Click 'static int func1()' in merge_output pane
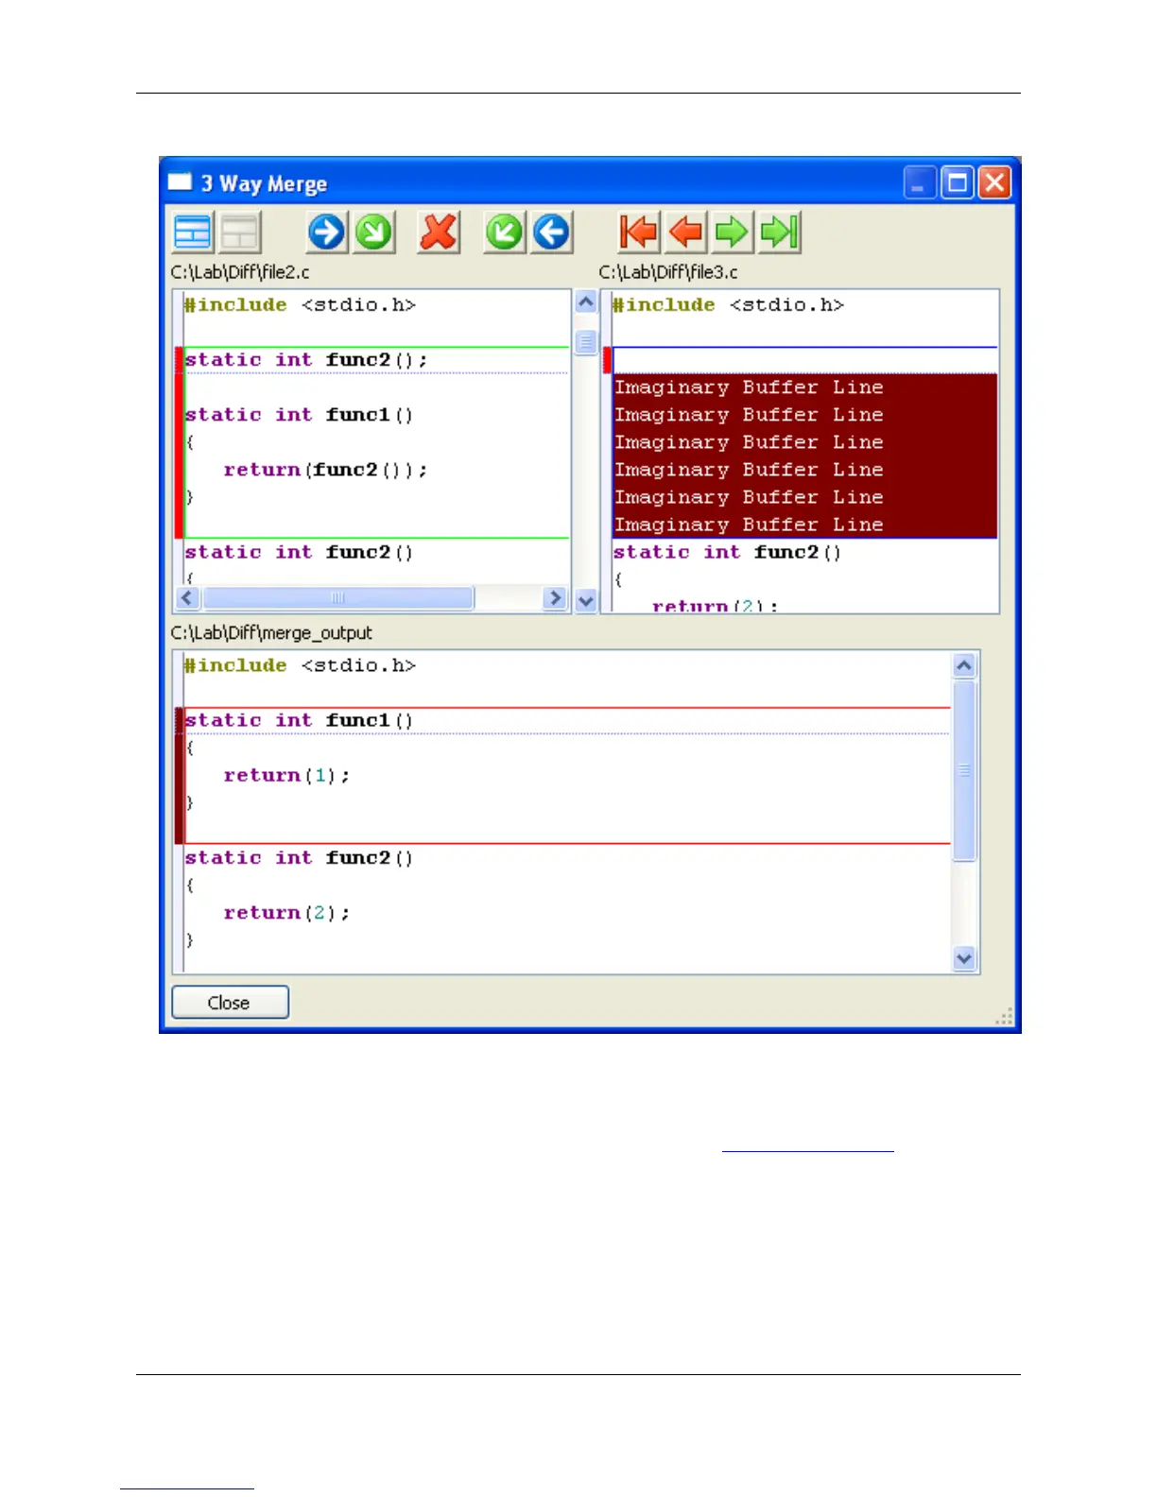The image size is (1157, 1497). 299,721
